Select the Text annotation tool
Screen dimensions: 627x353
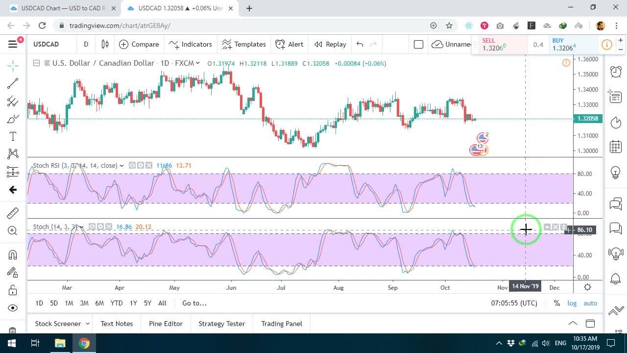(x=13, y=136)
